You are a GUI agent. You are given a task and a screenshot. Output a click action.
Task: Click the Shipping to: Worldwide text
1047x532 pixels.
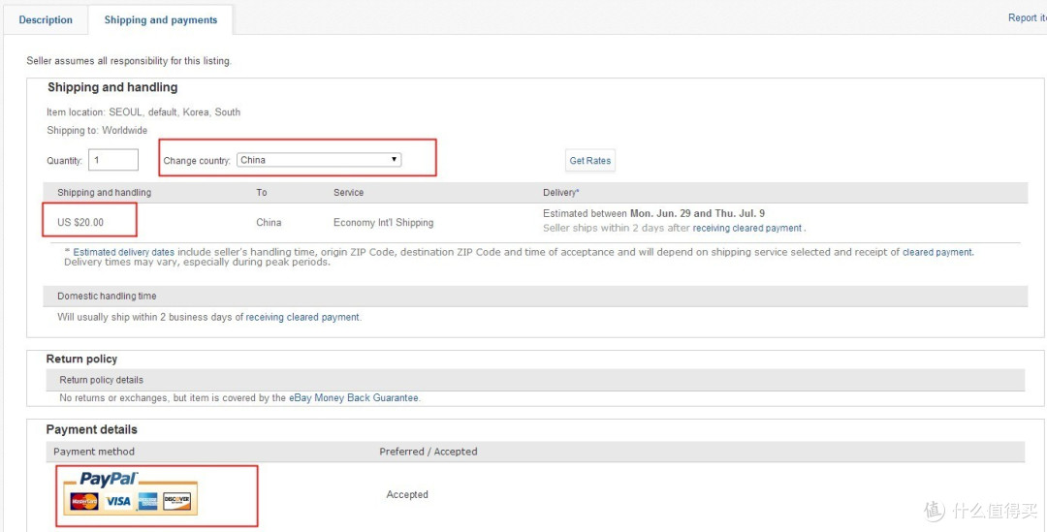pos(97,130)
